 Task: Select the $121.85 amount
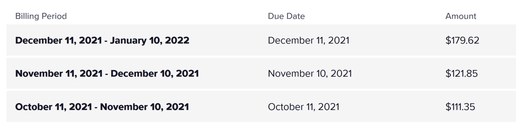click(x=461, y=73)
